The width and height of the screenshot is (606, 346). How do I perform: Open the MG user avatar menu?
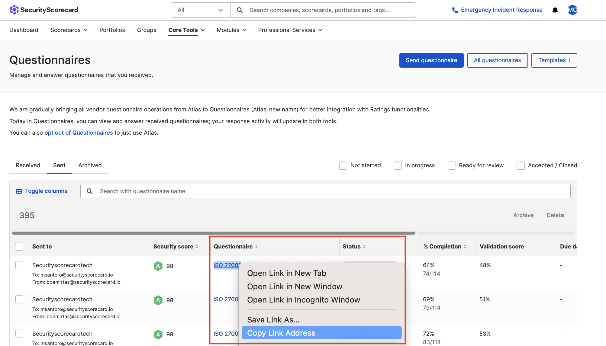(x=572, y=10)
